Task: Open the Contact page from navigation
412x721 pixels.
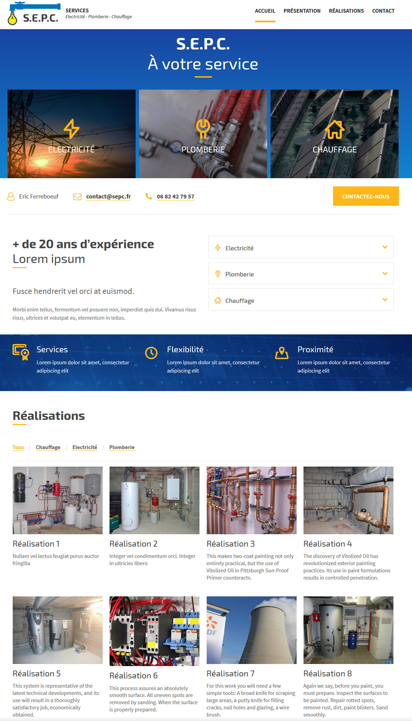Action: pos(383,11)
